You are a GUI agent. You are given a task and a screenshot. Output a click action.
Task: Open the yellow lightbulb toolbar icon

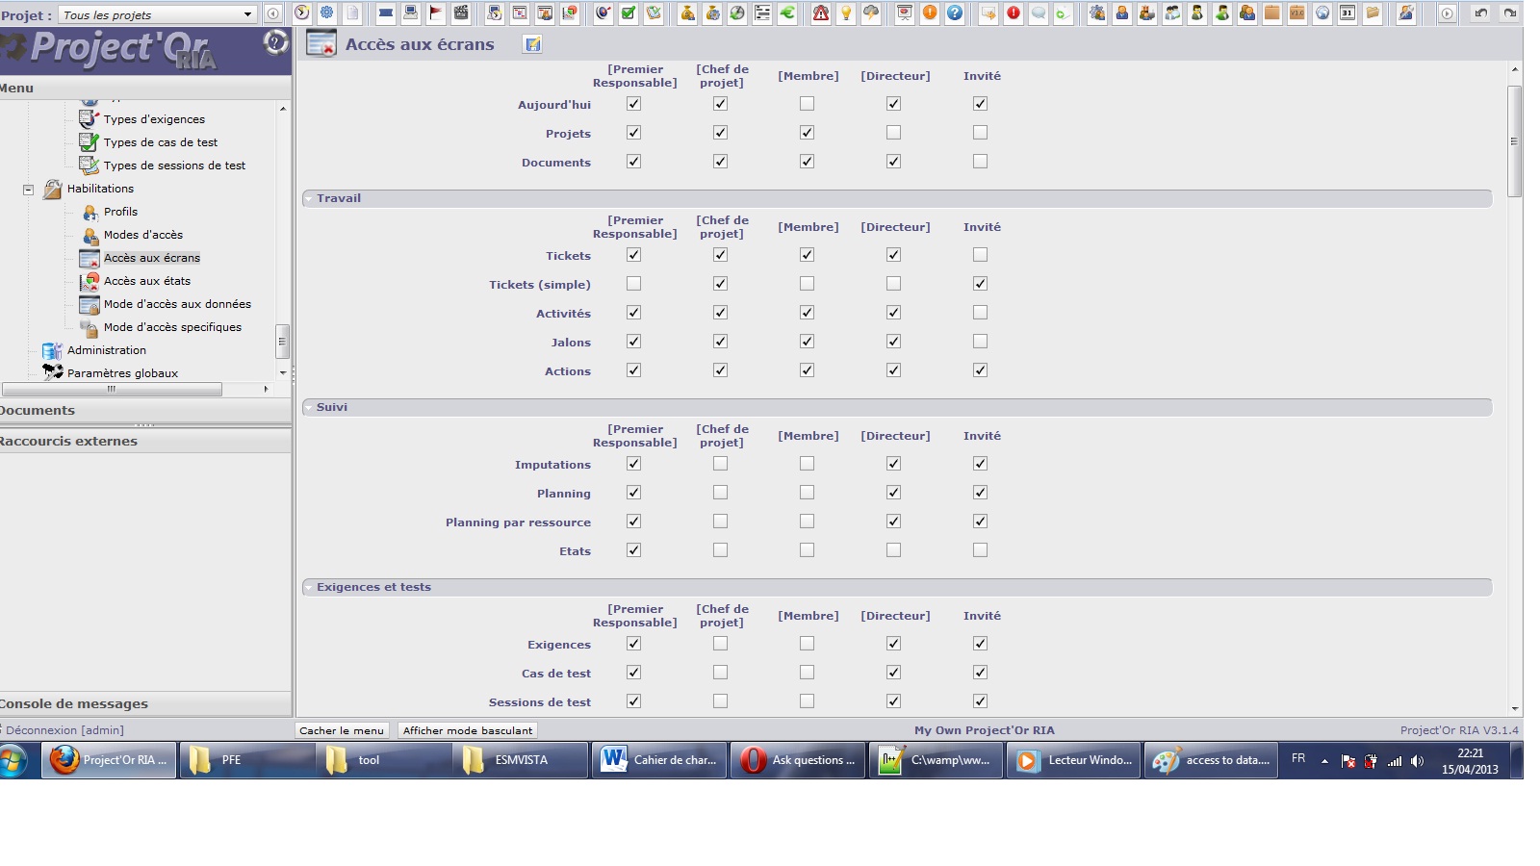tap(846, 13)
